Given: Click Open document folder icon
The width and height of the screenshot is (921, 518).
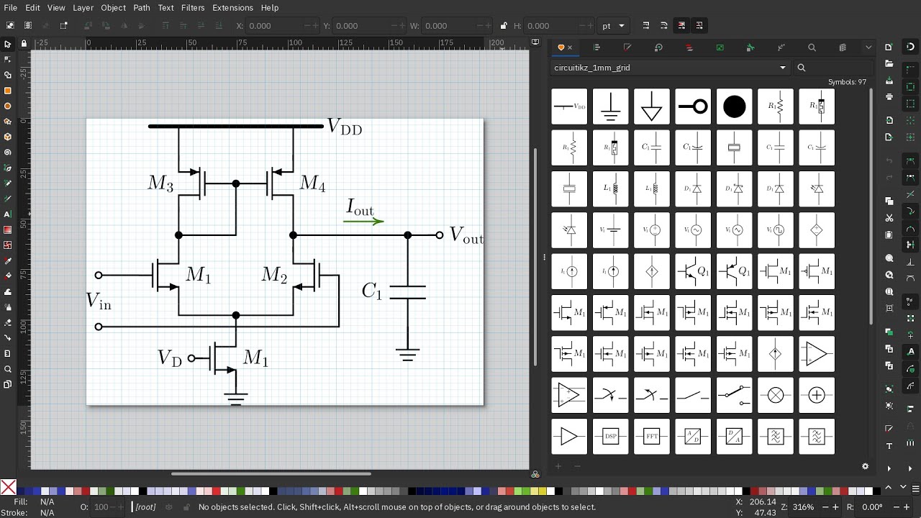Looking at the screenshot, I should tap(889, 64).
